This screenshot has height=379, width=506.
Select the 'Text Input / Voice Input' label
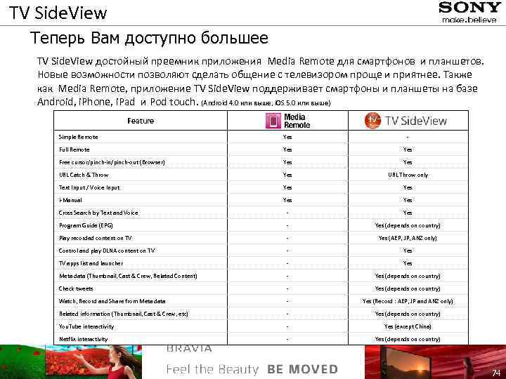tap(89, 187)
